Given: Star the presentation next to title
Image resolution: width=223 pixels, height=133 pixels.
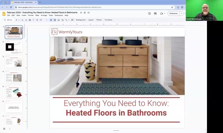Looking at the screenshot, I should (81, 12).
